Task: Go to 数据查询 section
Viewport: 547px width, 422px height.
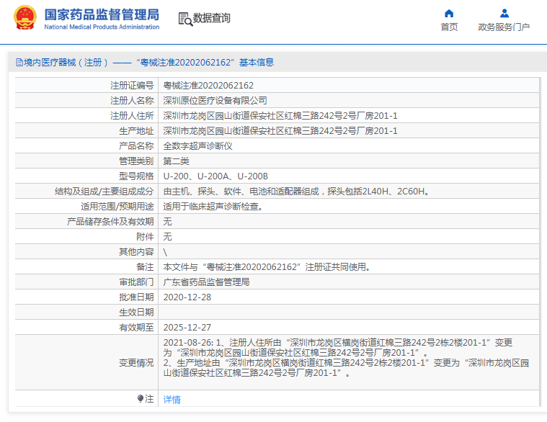Action: pyautogui.click(x=212, y=18)
